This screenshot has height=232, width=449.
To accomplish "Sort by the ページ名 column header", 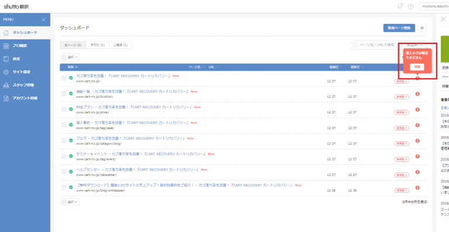I will [x=196, y=67].
